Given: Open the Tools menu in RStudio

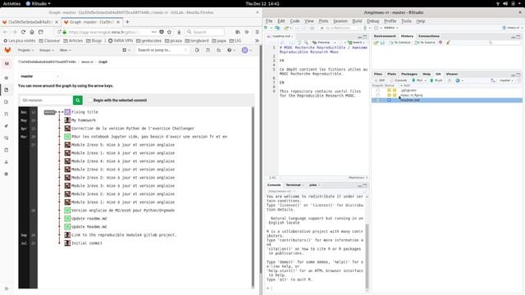Looking at the screenshot, I should point(406,20).
